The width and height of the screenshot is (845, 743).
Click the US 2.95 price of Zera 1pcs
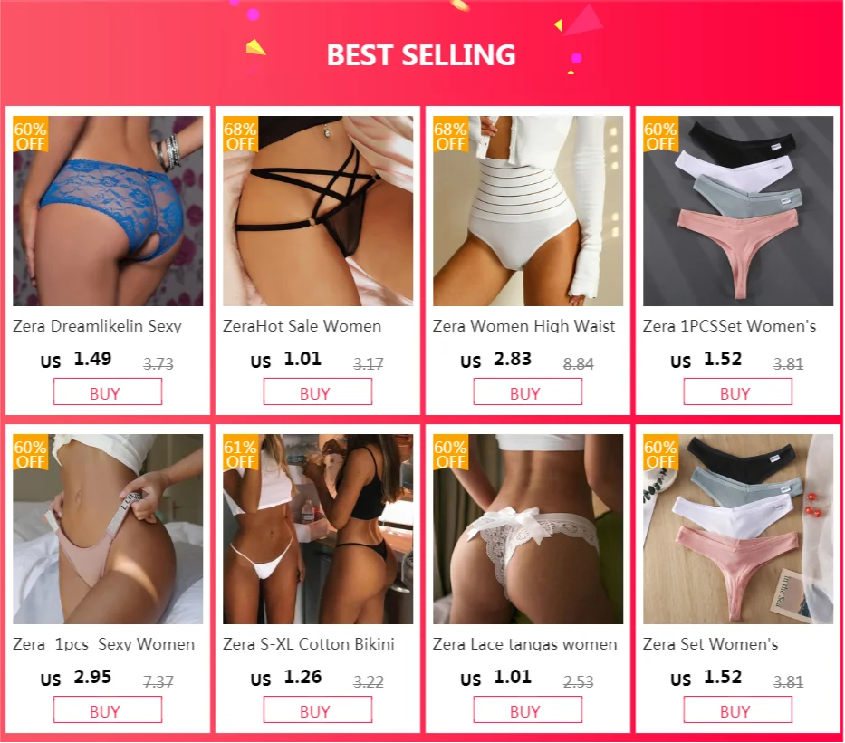pos(76,677)
